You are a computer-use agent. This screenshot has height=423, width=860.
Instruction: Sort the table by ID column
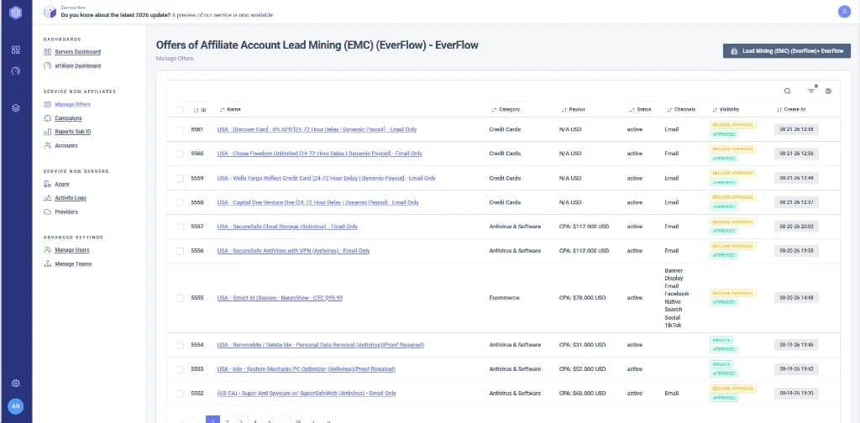click(x=200, y=110)
